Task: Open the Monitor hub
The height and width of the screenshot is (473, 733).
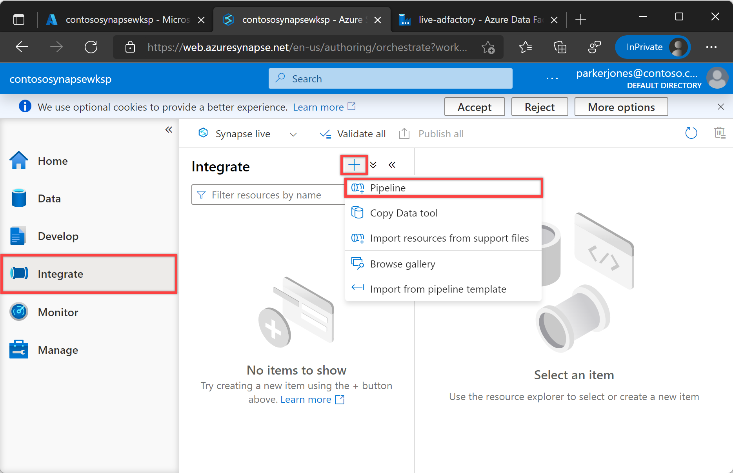Action: click(x=58, y=312)
